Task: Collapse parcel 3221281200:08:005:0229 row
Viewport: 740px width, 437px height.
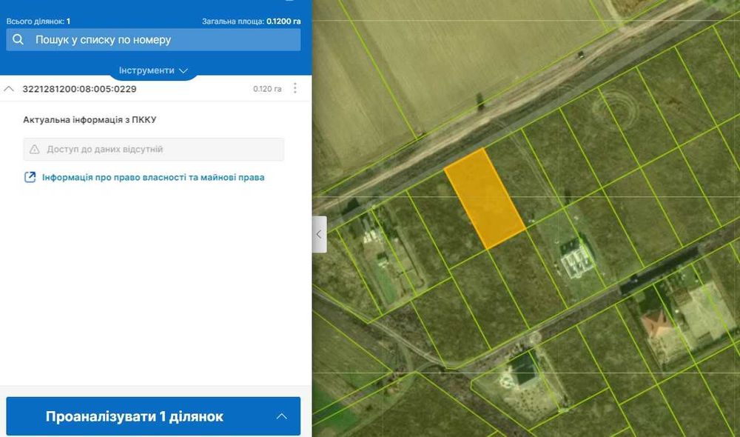Action: click(x=9, y=89)
